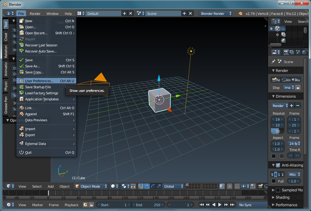Click the lock icon next to display mode
Image resolution: width=311 pixels, height=211 pixels.
click(x=298, y=88)
